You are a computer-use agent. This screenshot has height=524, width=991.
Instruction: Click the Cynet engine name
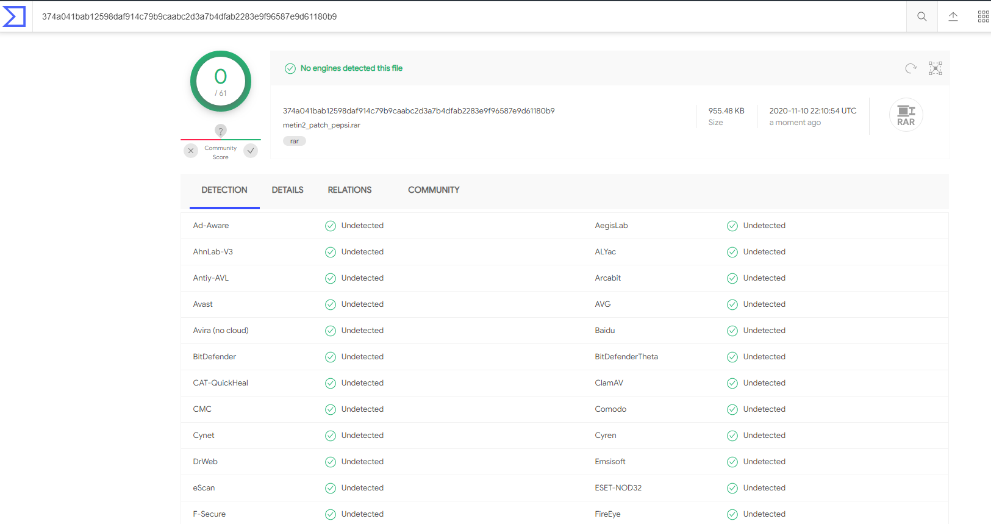(x=204, y=436)
